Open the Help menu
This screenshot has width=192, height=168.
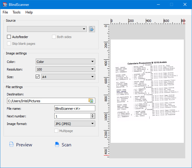click(29, 12)
